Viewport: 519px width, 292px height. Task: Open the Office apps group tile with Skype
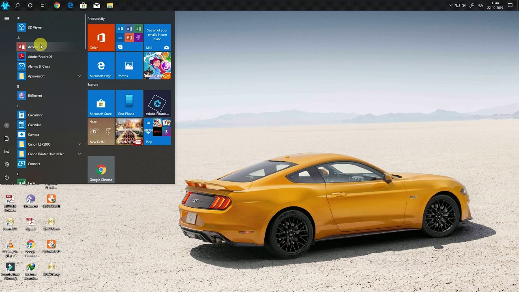click(x=129, y=37)
